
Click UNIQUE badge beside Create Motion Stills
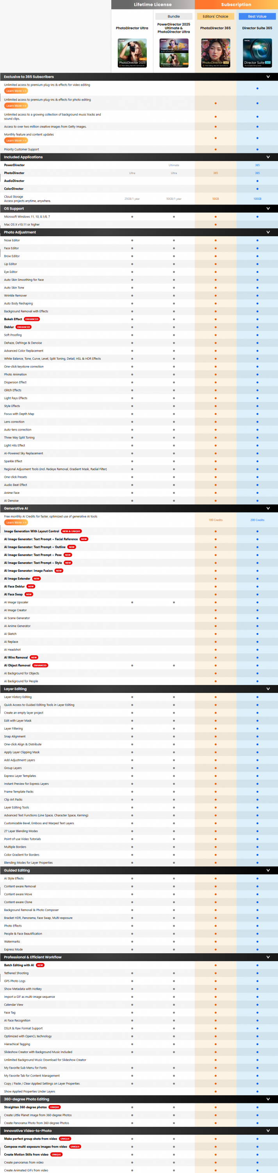coord(56,1155)
